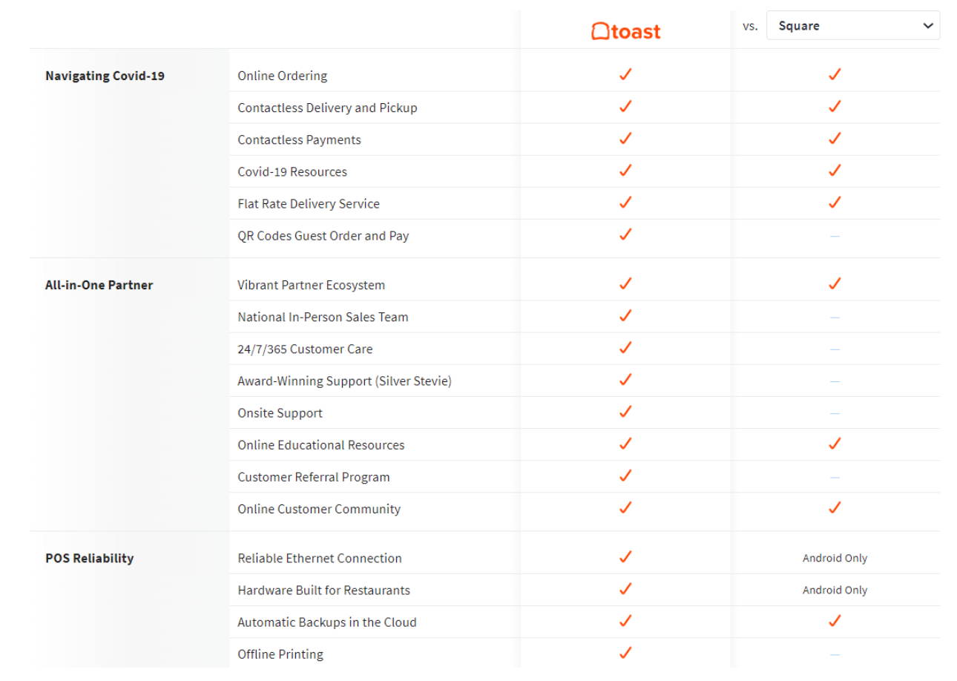The image size is (957, 681).
Task: Click the Hardware Built for Restaurants label
Action: tap(323, 590)
